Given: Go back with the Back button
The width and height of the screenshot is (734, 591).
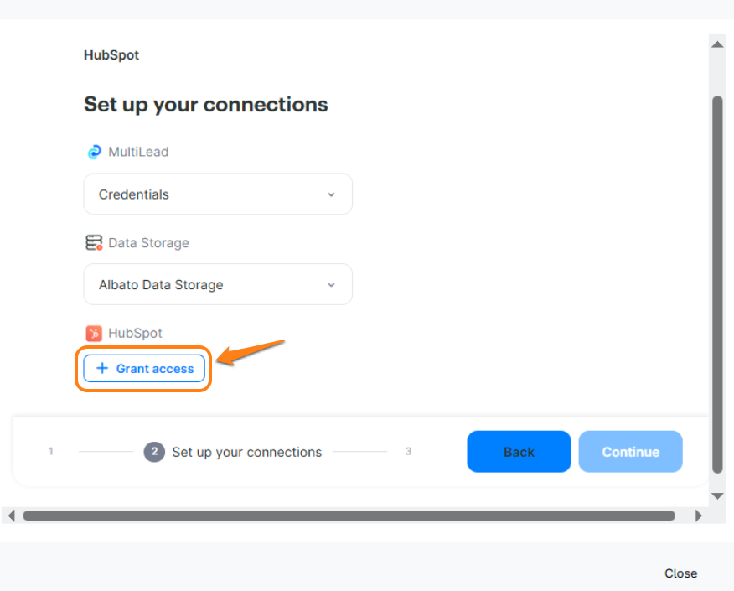Looking at the screenshot, I should 519,452.
